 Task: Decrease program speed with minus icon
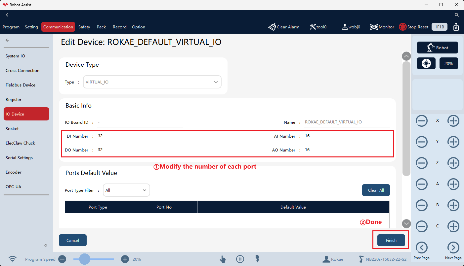(62, 259)
